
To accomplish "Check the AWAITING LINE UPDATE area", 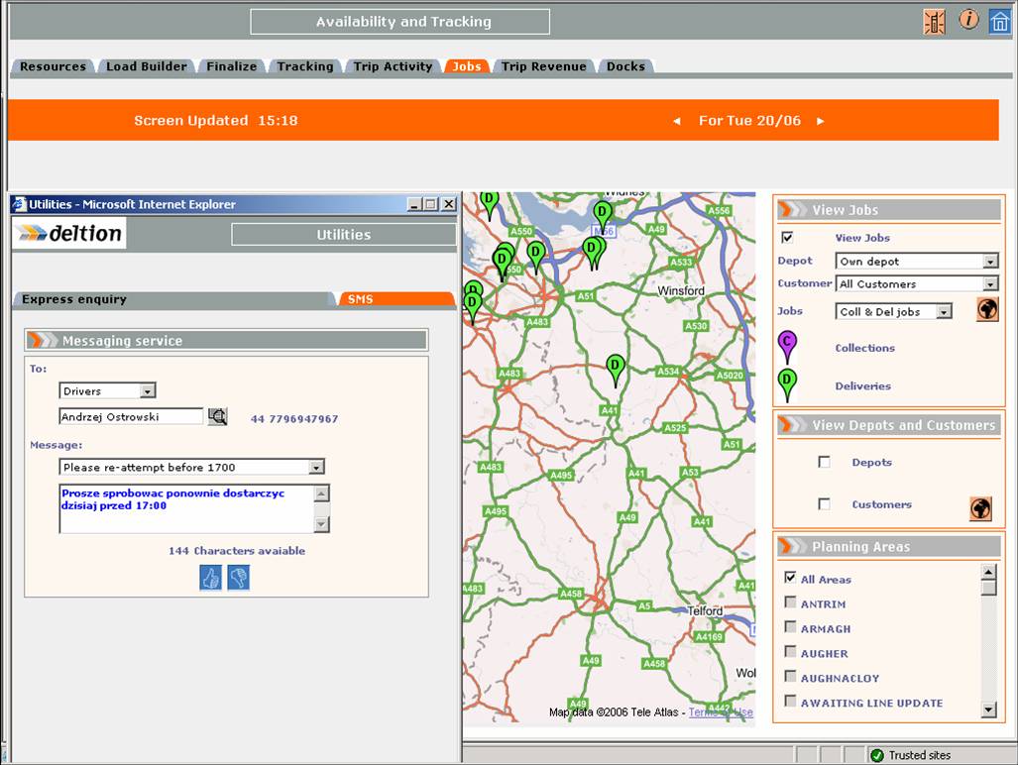I will point(790,701).
